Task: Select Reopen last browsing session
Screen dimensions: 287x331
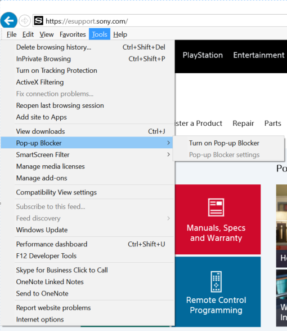Action: click(x=87, y=105)
